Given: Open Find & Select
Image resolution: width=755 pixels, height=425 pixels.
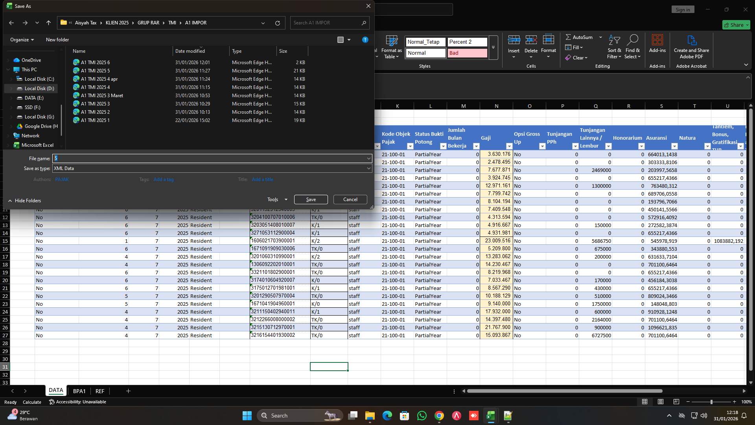Looking at the screenshot, I should click(633, 46).
